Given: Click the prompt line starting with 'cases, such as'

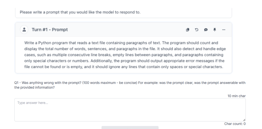Looking at the screenshot, I should point(124,55).
